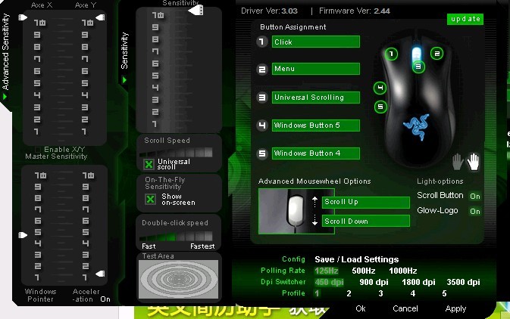Image resolution: width=510 pixels, height=319 pixels.
Task: Click number 1 badge beside Click assignment
Action: click(262, 42)
